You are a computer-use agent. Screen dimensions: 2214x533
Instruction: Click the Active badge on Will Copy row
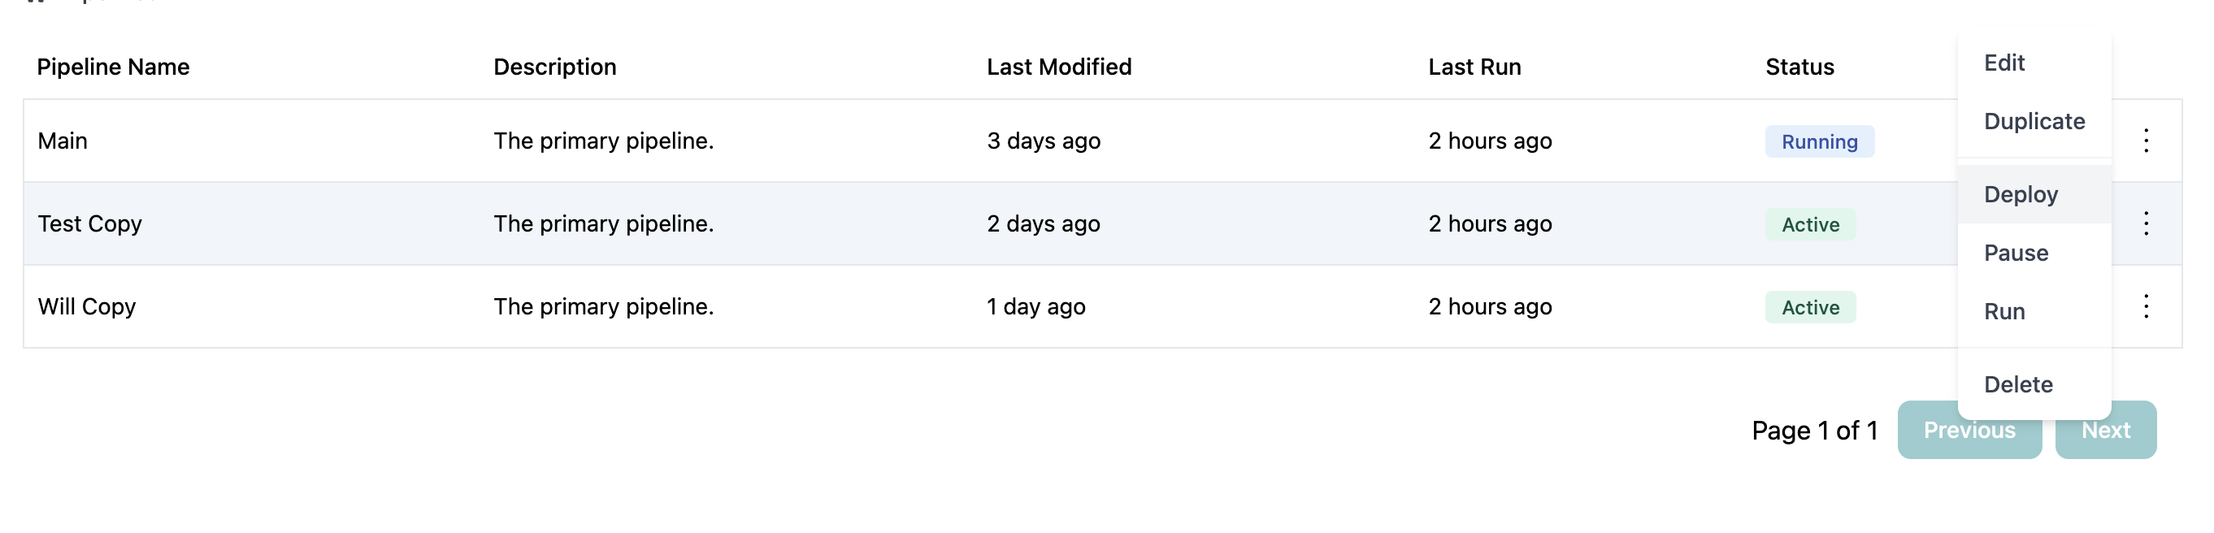coord(1809,306)
